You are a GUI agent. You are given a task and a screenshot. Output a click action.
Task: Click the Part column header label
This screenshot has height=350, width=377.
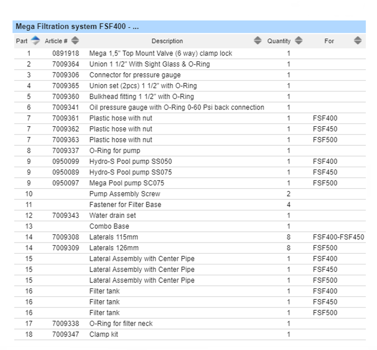pos(22,41)
